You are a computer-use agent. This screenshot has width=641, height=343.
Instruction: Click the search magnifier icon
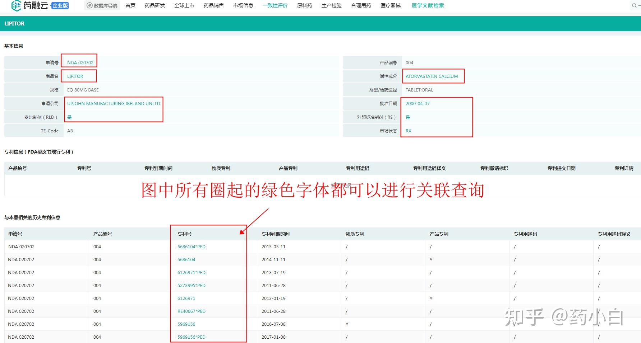click(x=635, y=5)
